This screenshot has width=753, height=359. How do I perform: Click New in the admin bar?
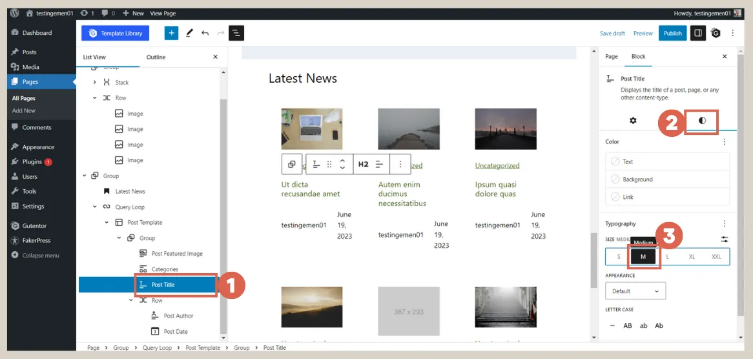coord(134,14)
